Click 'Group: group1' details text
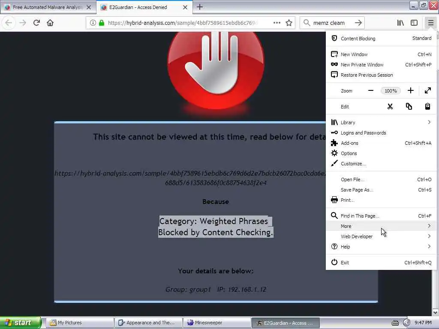Image resolution: width=439 pixels, height=329 pixels. tap(188, 289)
